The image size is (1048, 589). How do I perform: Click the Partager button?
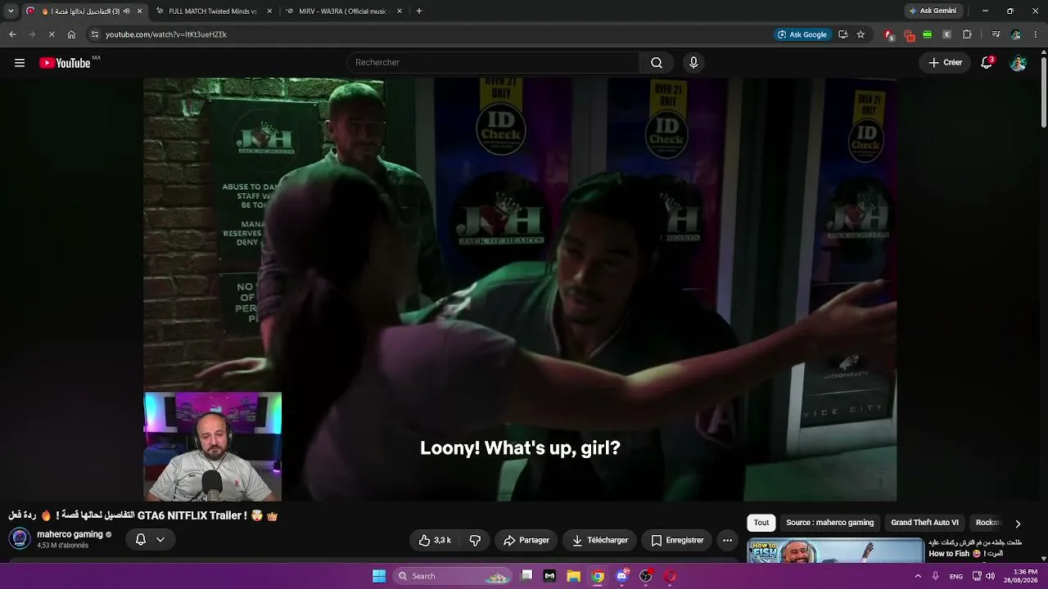pos(526,540)
